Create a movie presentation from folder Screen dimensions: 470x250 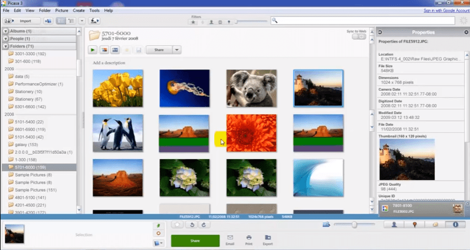115,50
